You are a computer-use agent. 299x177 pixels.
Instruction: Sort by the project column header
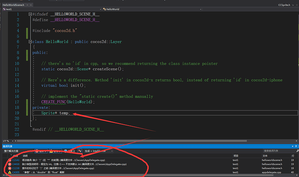(236, 156)
